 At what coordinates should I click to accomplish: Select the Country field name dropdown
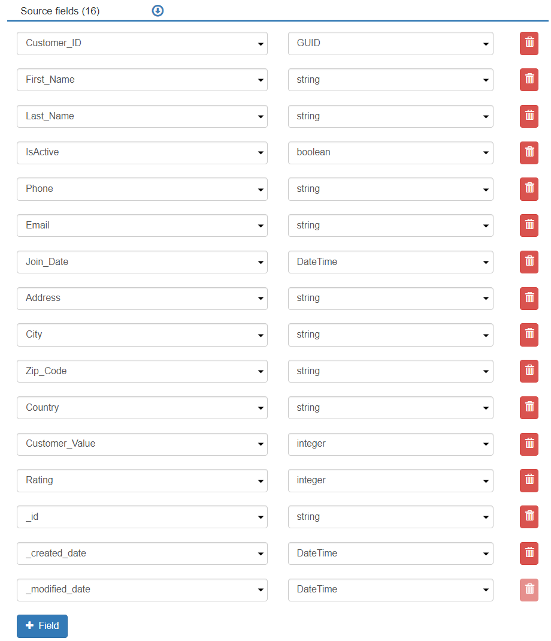[142, 408]
